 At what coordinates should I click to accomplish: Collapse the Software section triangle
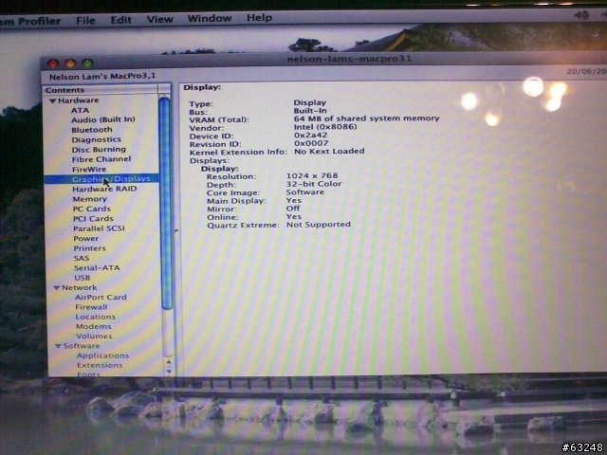58,346
